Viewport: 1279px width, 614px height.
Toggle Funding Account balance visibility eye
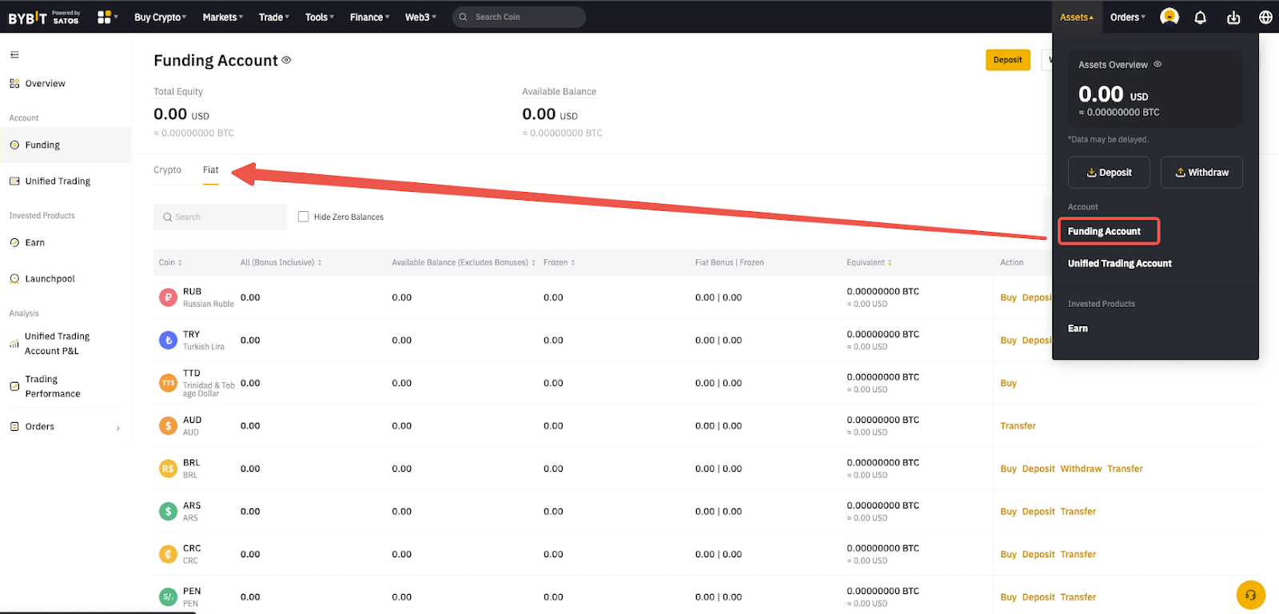(286, 60)
